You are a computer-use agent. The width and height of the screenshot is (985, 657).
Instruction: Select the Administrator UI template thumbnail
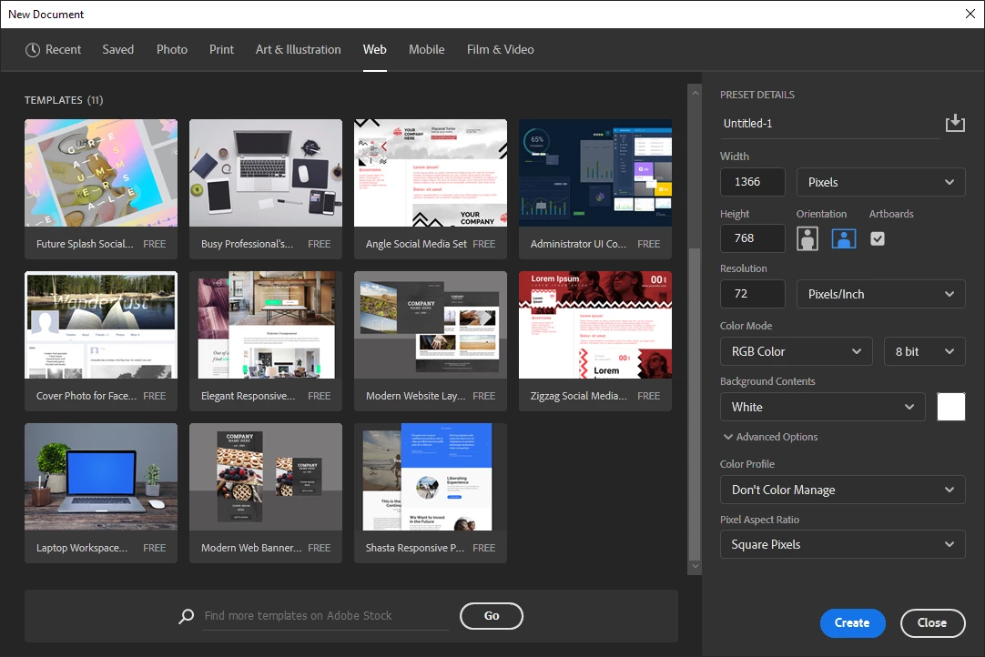tap(594, 173)
